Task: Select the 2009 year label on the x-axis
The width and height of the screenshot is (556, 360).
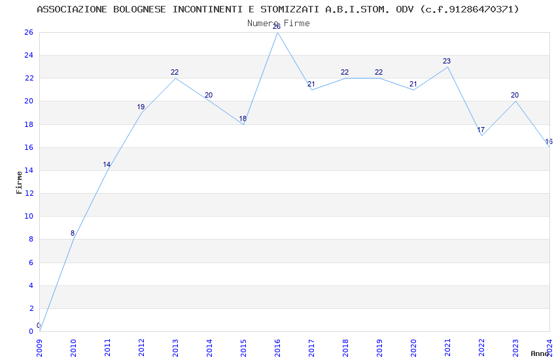Action: (39, 348)
